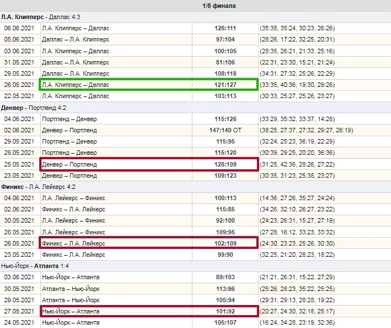The width and height of the screenshot is (391, 328).
Task: Click the score 115:120
Action: [225, 153]
